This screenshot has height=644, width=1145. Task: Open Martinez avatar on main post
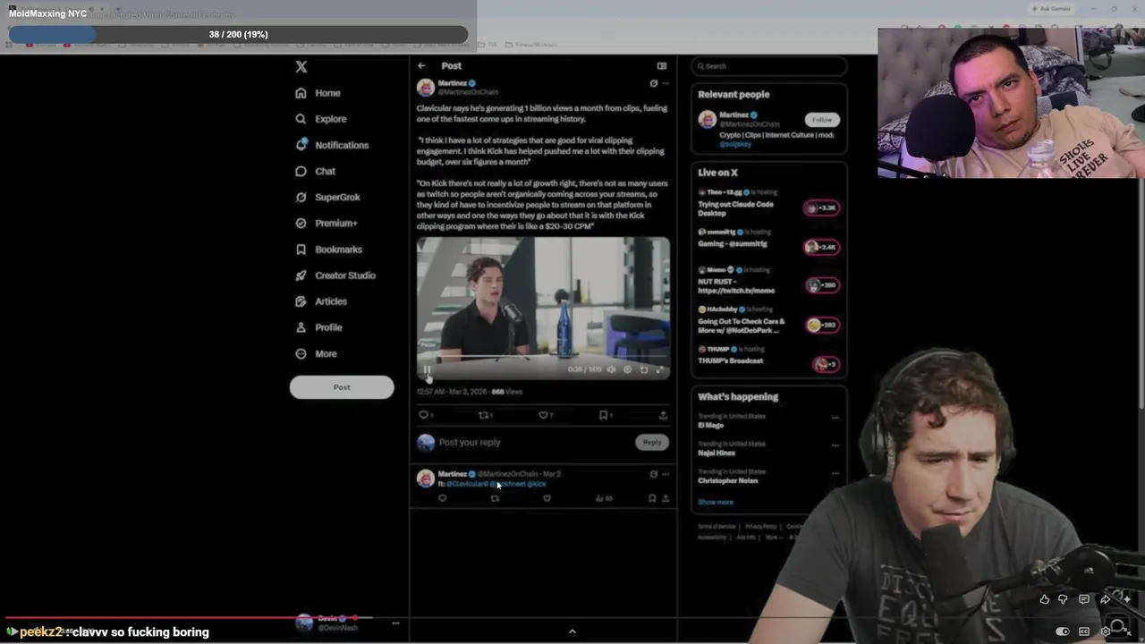(426, 87)
